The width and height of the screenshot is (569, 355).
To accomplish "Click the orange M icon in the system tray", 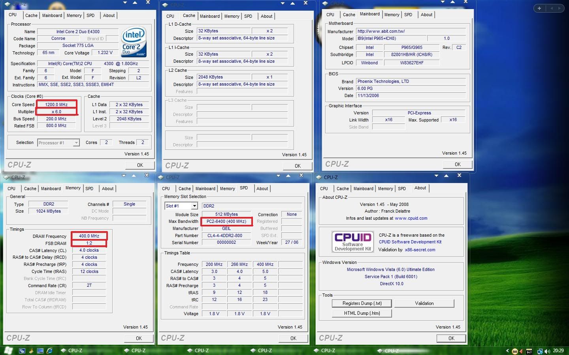I will pos(515,351).
